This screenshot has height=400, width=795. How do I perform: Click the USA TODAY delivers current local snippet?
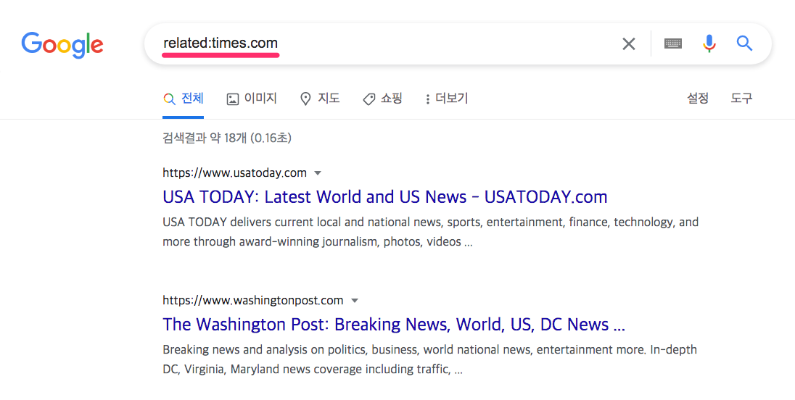[x=430, y=232]
